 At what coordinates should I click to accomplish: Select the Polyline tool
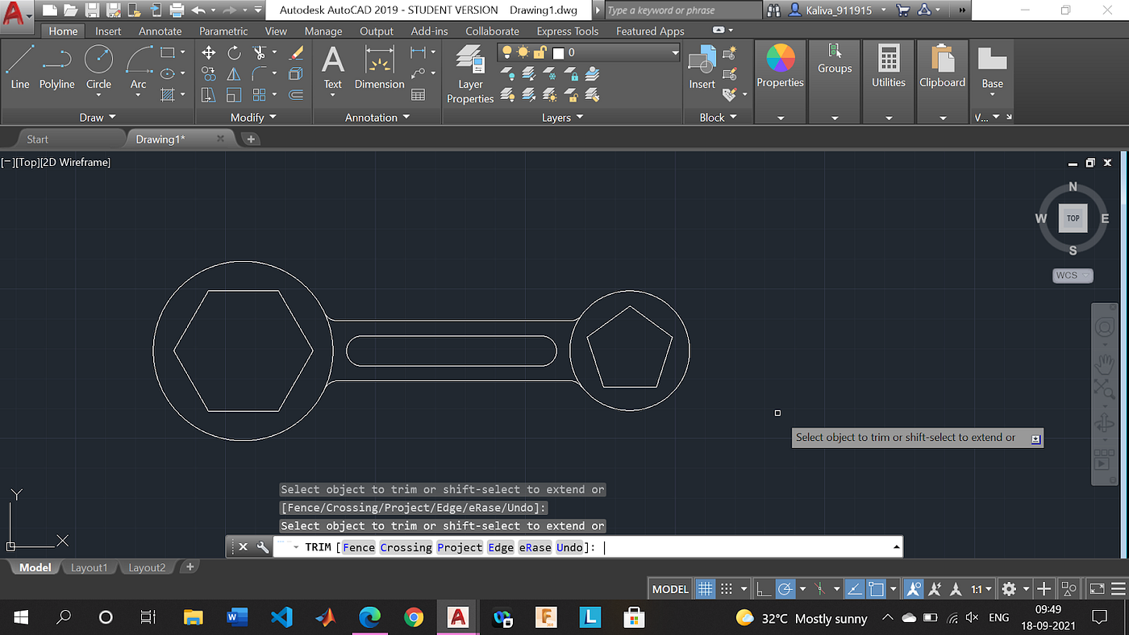[x=57, y=63]
